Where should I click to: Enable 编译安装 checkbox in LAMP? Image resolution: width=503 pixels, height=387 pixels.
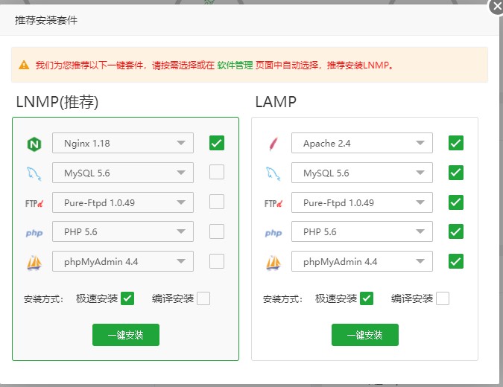[443, 298]
